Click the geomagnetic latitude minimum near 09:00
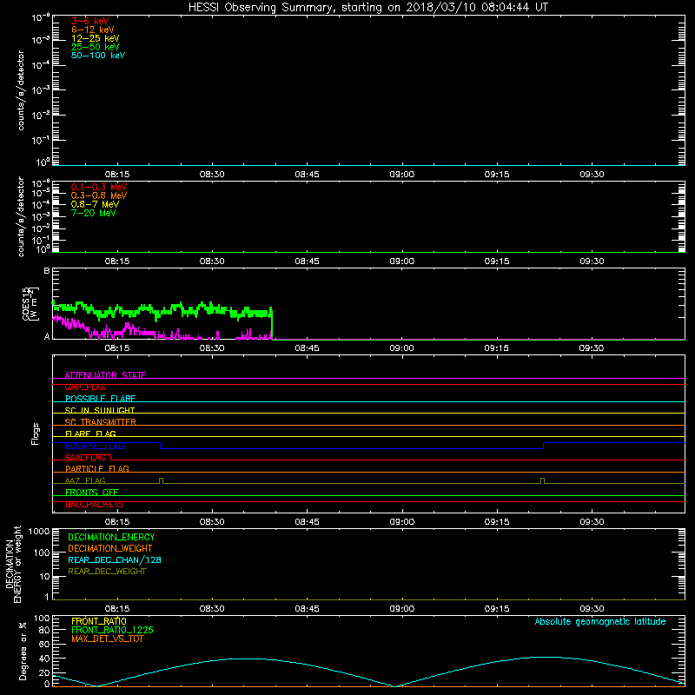Viewport: 695px width, 695px height. (x=394, y=685)
